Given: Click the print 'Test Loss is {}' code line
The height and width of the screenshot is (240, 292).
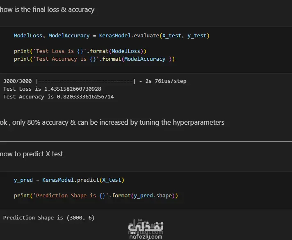Looking at the screenshot, I should [80, 51].
